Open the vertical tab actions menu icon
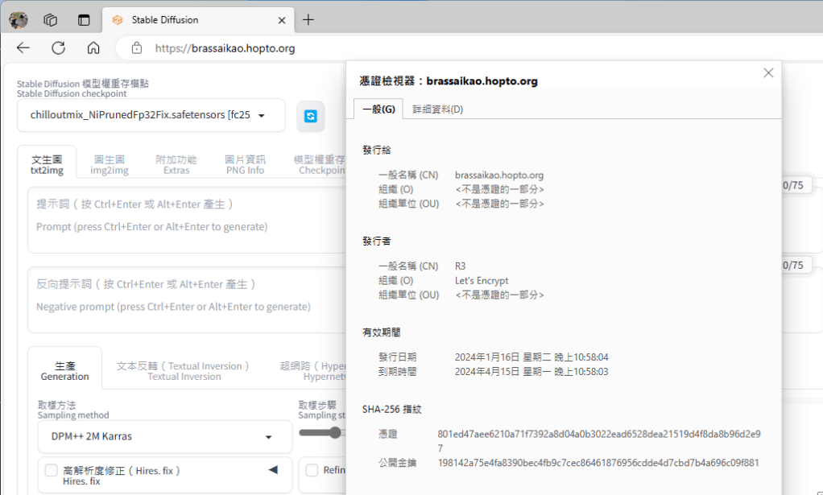Viewport: 823px width, 495px height. [x=84, y=20]
